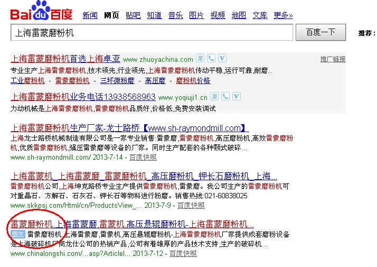Open 百度快照 for the skkpsj.com result
Image resolution: width=377 pixels, height=267 pixels.
(x=191, y=205)
